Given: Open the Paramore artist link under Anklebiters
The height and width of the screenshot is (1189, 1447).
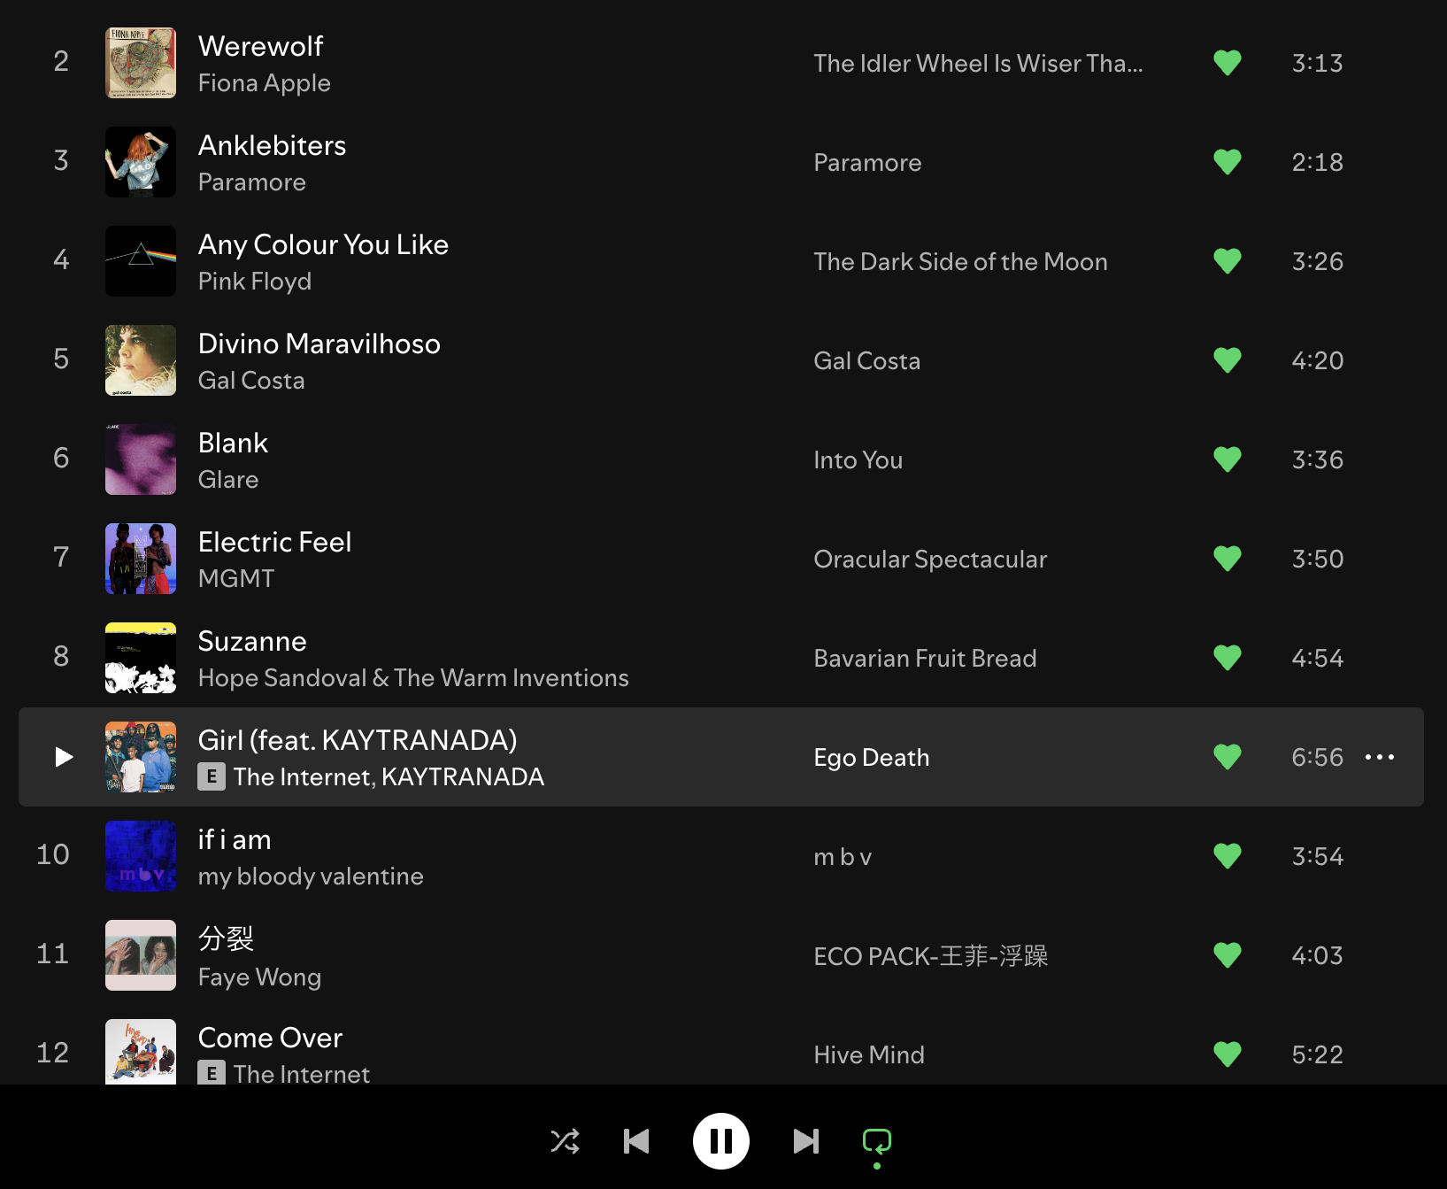Looking at the screenshot, I should point(252,182).
